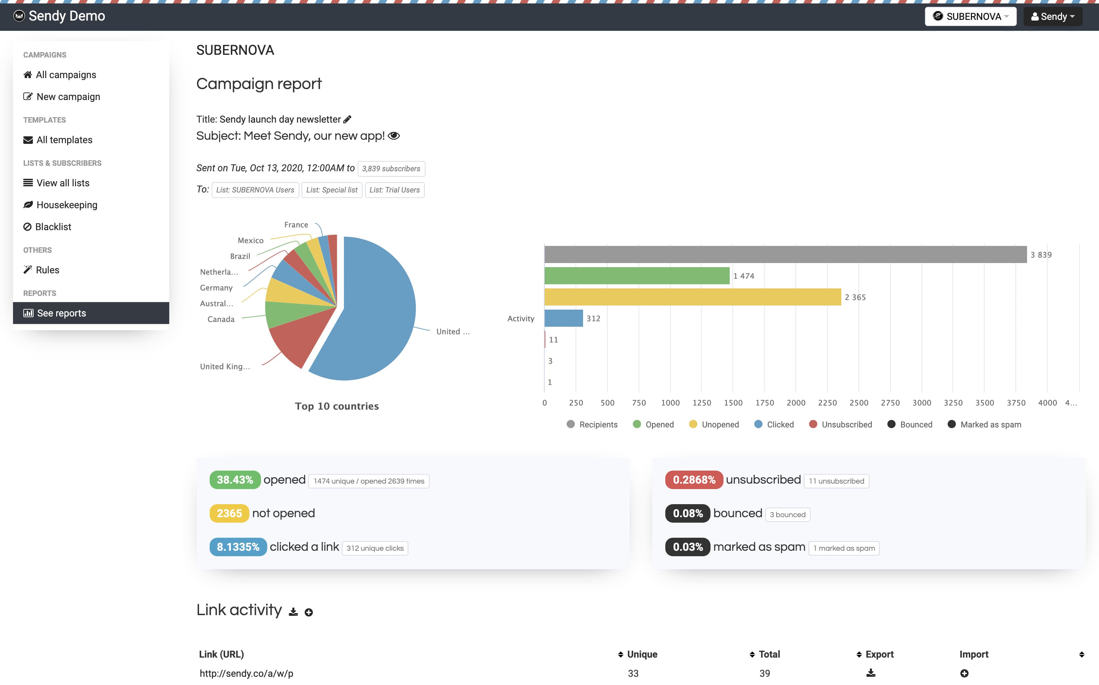Click import plus icon in first link row
The image size is (1099, 685).
pos(964,673)
